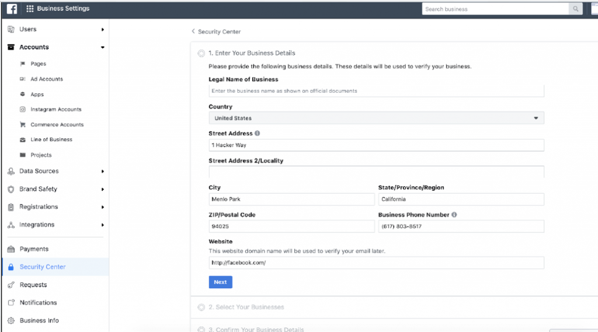The image size is (598, 332).
Task: Click the Payments bank icon
Action: pyautogui.click(x=11, y=249)
